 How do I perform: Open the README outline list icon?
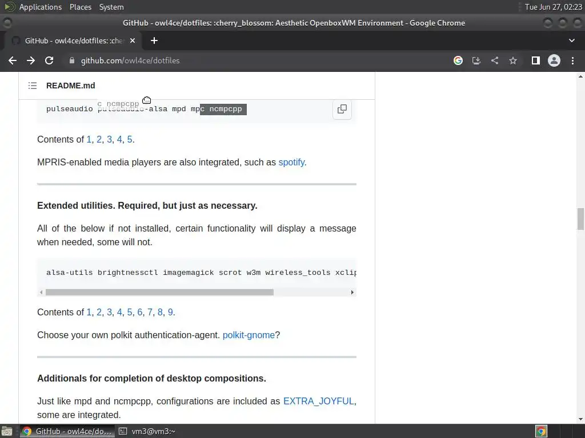point(33,86)
